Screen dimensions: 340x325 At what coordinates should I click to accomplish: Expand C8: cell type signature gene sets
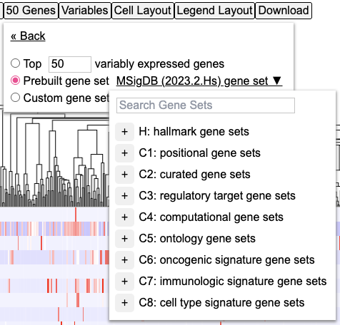pyautogui.click(x=124, y=303)
